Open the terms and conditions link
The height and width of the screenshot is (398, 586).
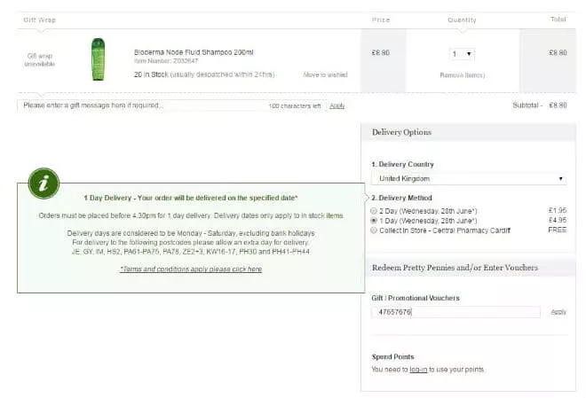pos(191,269)
